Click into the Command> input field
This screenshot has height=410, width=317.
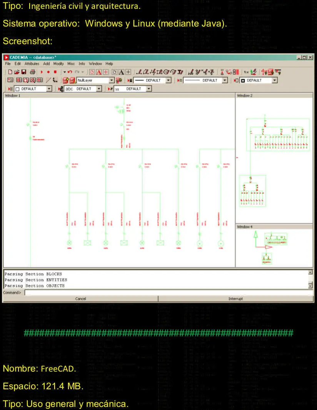click(x=169, y=292)
